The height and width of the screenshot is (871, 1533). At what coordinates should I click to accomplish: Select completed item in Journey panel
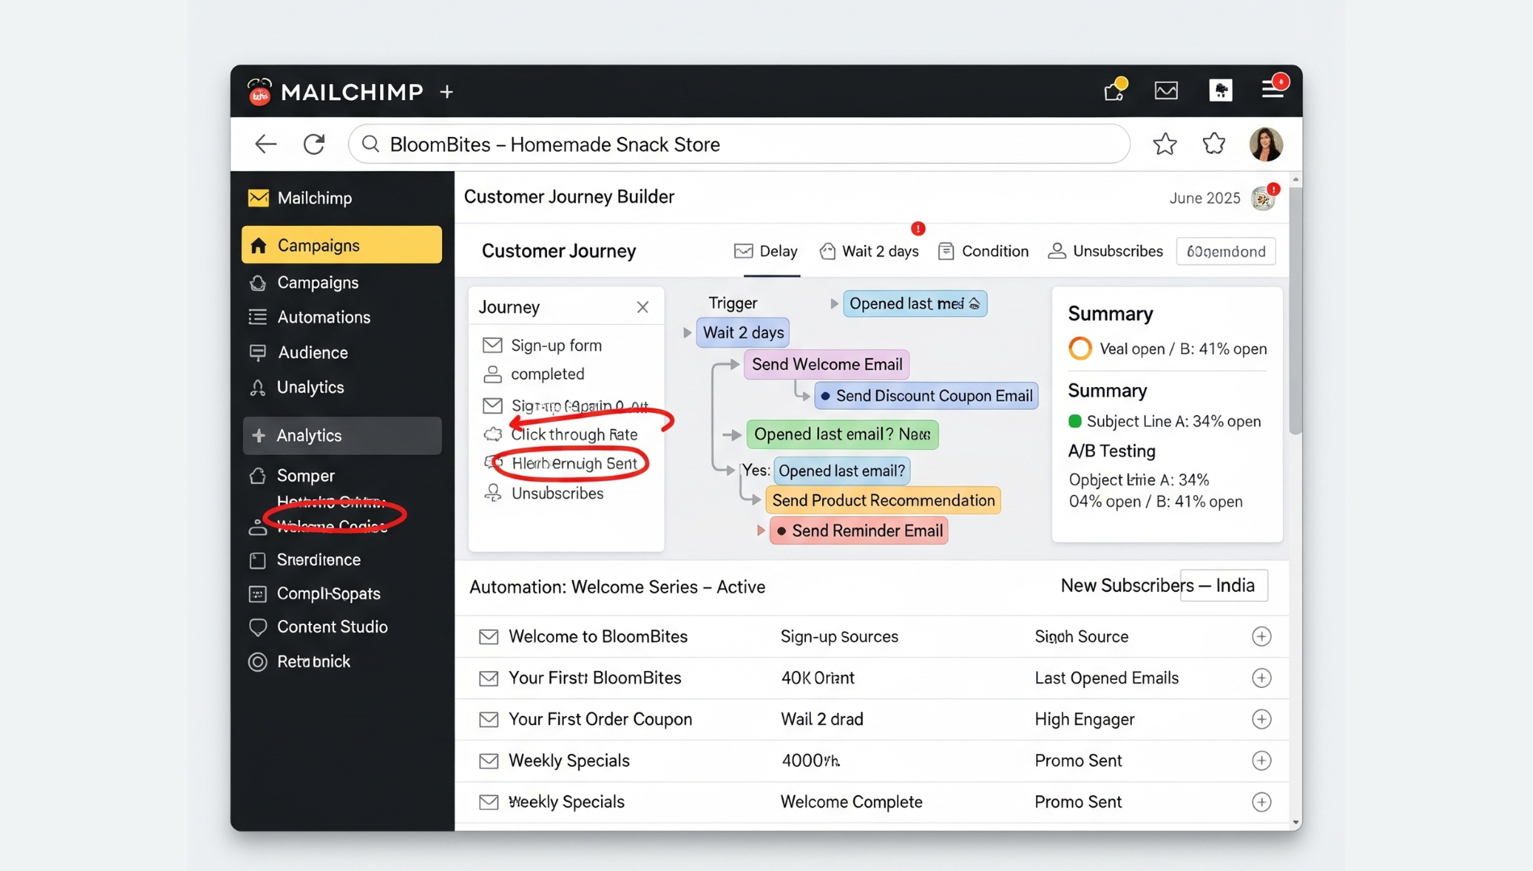click(x=547, y=374)
